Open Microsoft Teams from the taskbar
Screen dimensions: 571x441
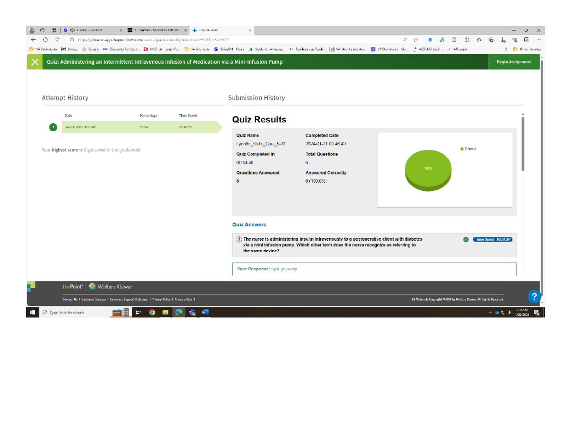[x=192, y=313]
